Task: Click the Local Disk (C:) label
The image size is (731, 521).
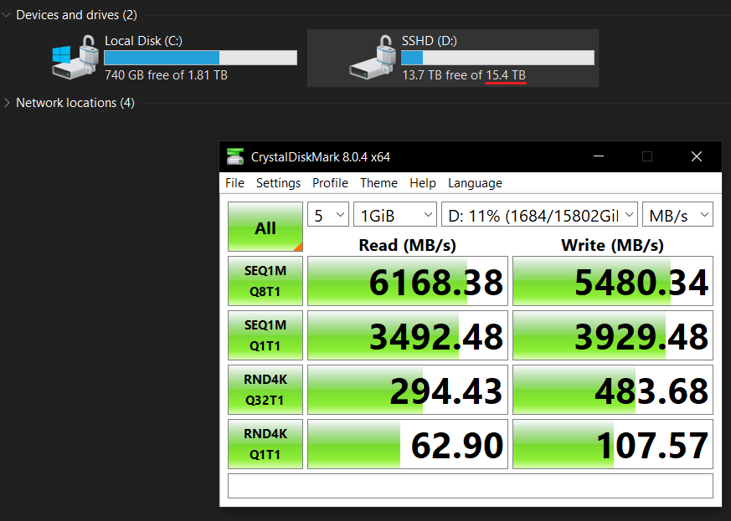Action: [x=143, y=41]
